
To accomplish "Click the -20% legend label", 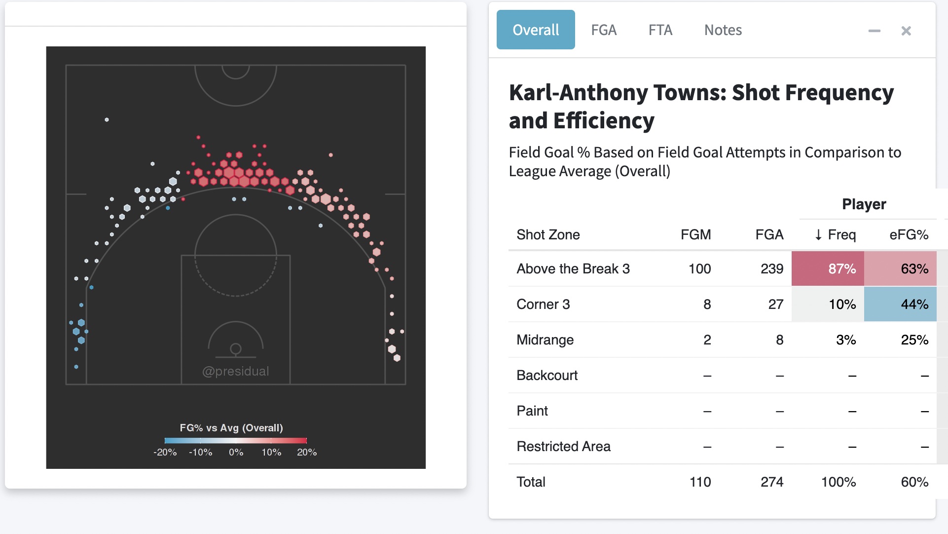I will pyautogui.click(x=165, y=452).
